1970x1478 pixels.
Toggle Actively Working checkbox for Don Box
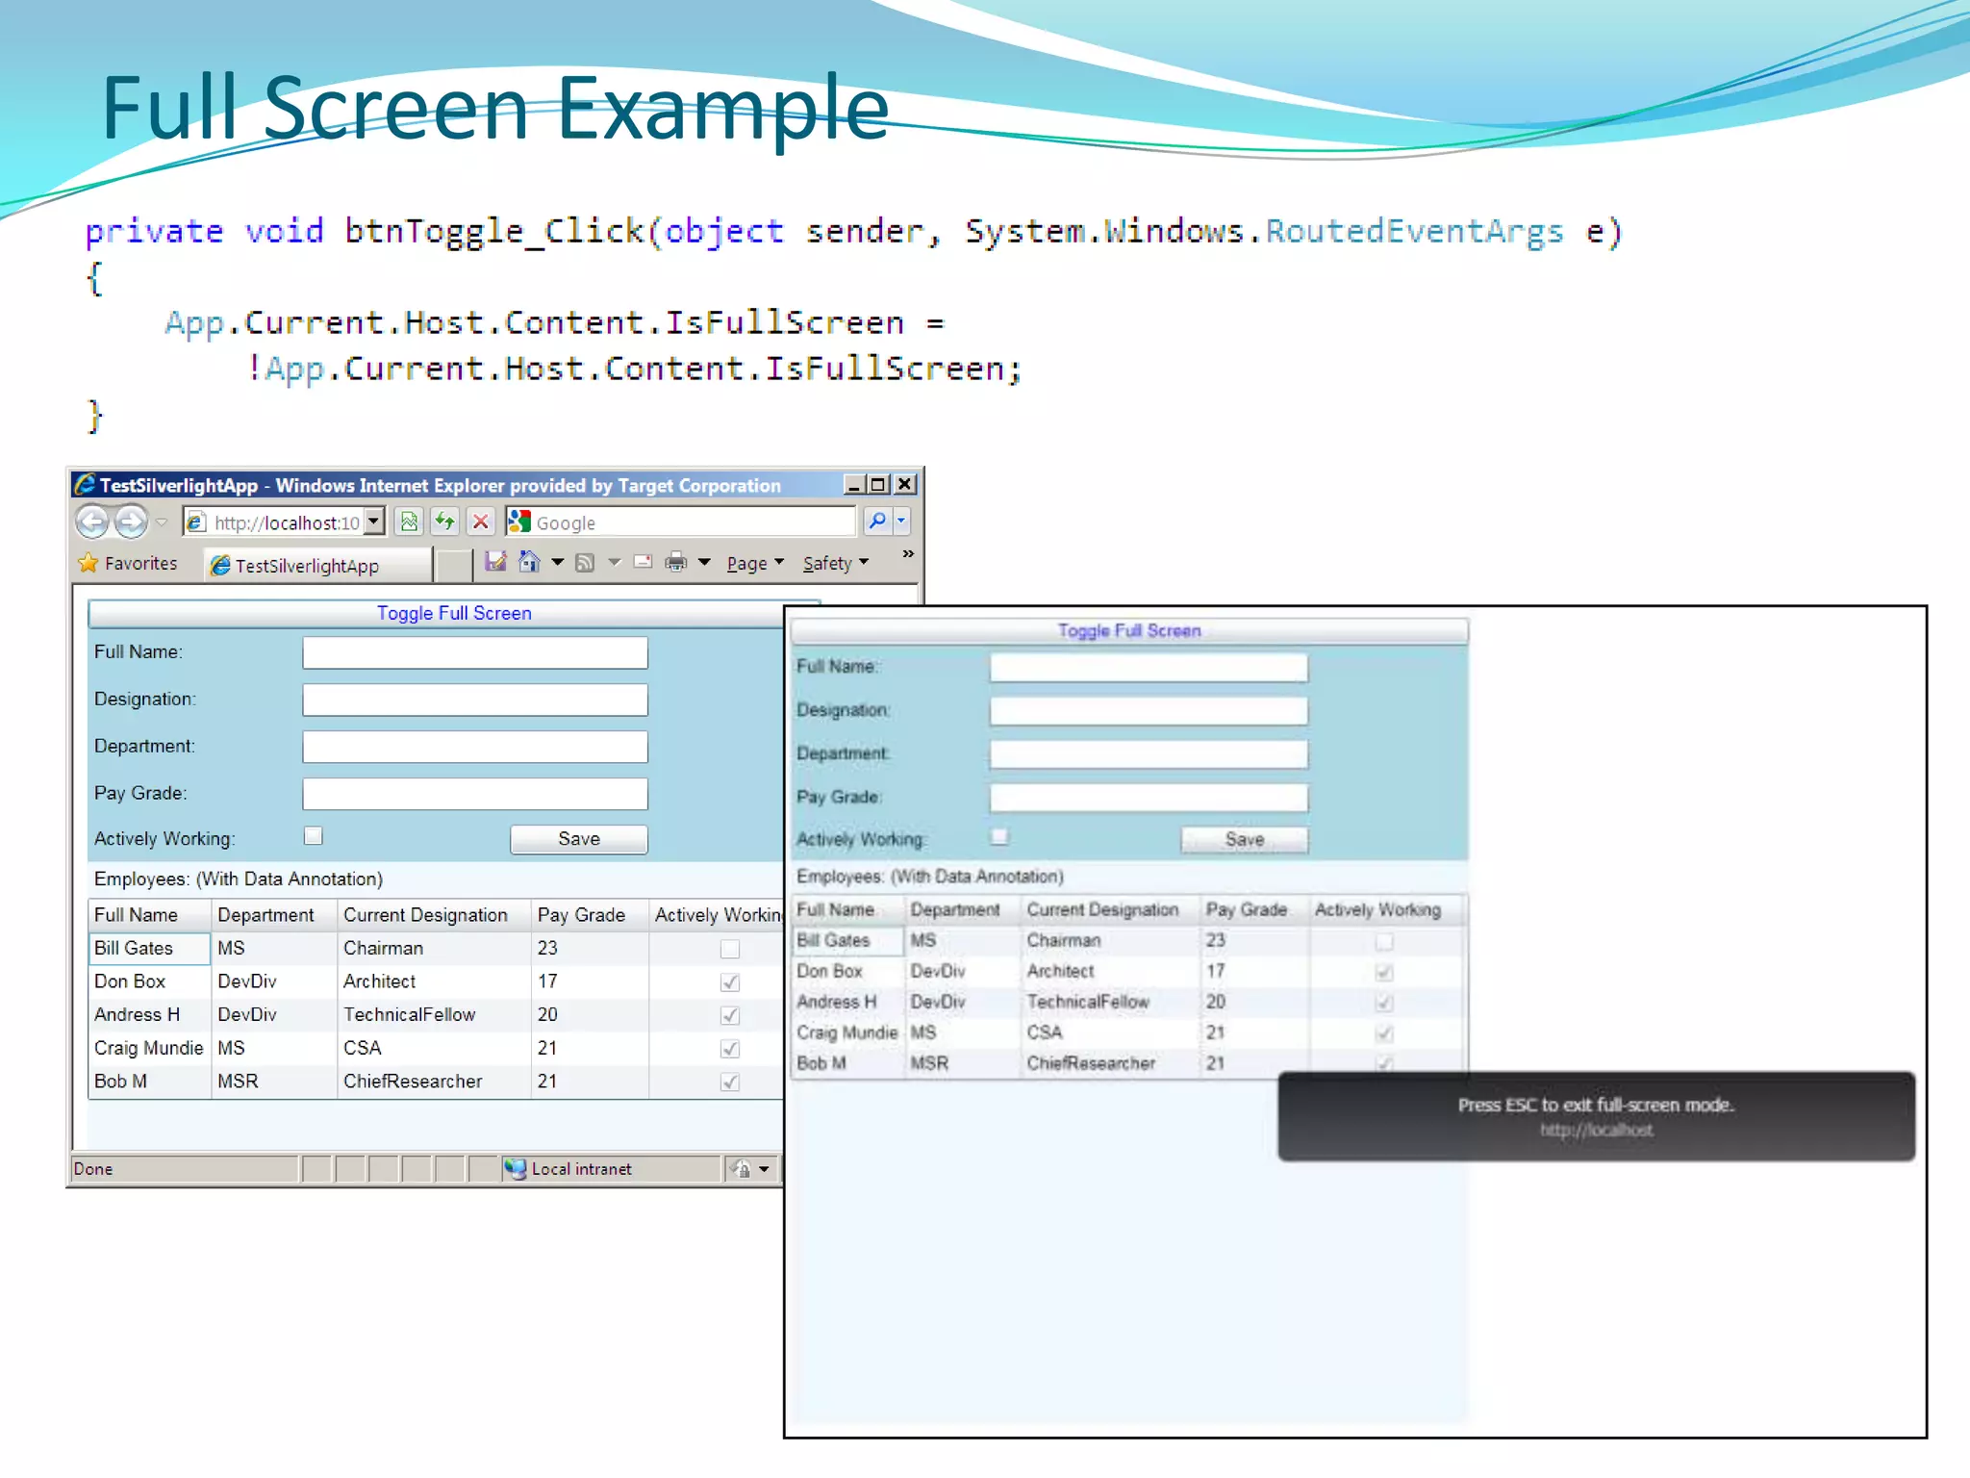[730, 982]
